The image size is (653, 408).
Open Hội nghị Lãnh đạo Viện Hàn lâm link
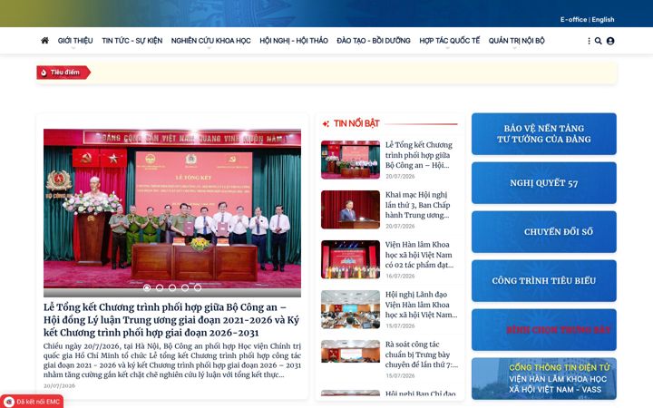click(422, 305)
